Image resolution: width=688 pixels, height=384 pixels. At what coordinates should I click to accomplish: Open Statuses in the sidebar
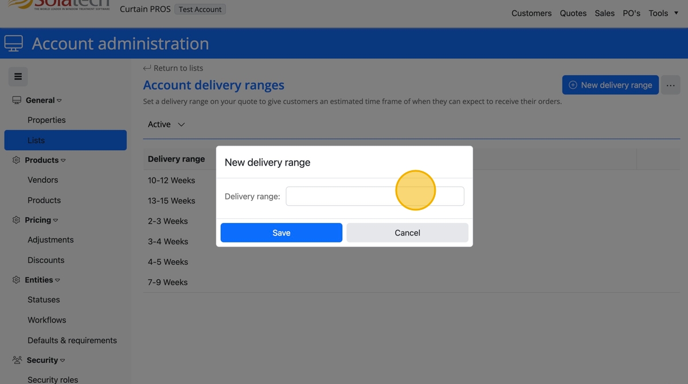point(44,300)
